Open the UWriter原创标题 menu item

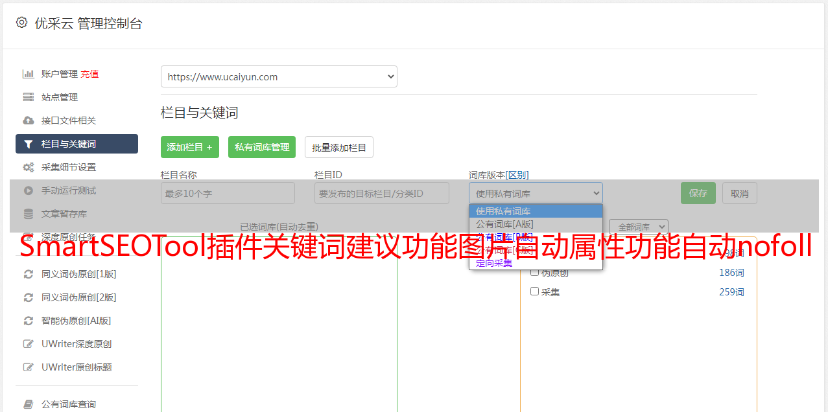(x=77, y=367)
